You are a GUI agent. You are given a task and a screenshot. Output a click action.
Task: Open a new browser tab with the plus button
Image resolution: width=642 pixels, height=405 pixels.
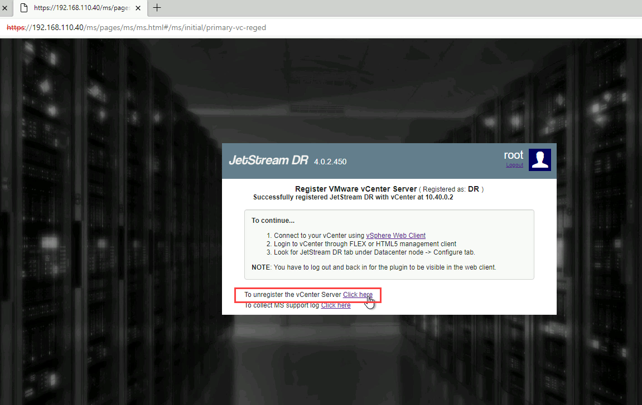coord(157,8)
